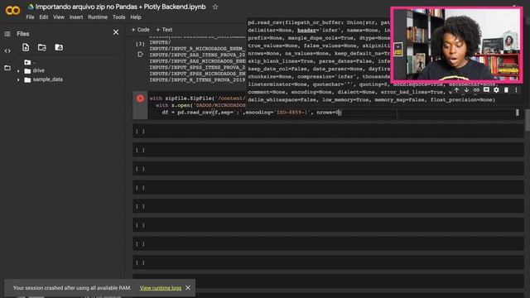
Task: Click the notebook vertical scrollbar
Action: pos(528,121)
